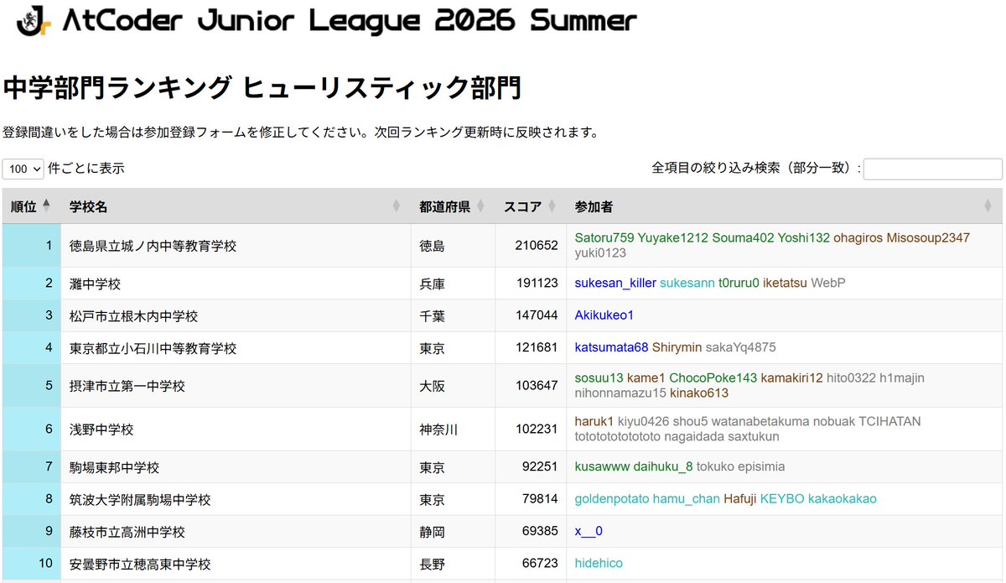Open participant nihonnamazu15 profile
The height and width of the screenshot is (583, 1006).
(x=621, y=393)
